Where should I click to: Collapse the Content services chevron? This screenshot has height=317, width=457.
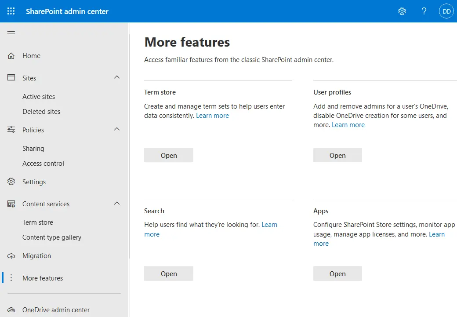pyautogui.click(x=117, y=204)
